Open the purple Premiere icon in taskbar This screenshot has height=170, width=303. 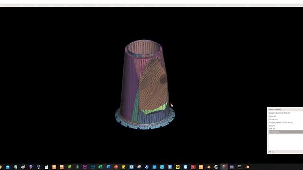pyautogui.click(x=85, y=167)
